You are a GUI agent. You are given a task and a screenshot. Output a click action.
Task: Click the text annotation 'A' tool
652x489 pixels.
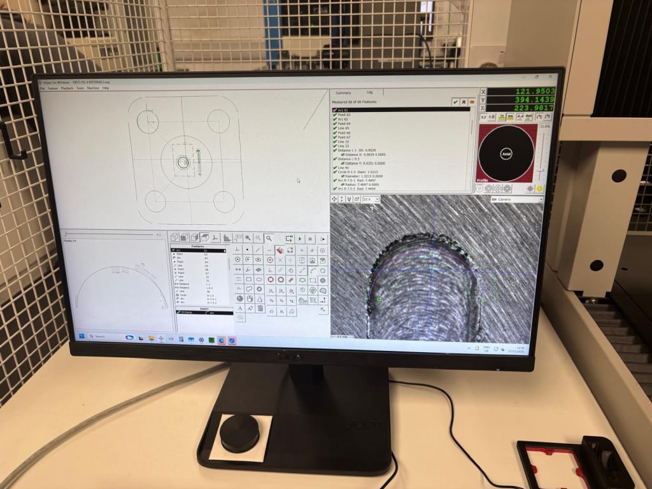[239, 308]
